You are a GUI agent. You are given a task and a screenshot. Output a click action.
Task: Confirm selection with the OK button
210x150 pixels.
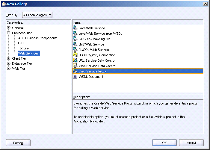pos(164,143)
